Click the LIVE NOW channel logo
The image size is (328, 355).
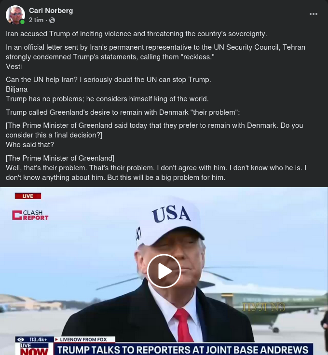coord(34,349)
